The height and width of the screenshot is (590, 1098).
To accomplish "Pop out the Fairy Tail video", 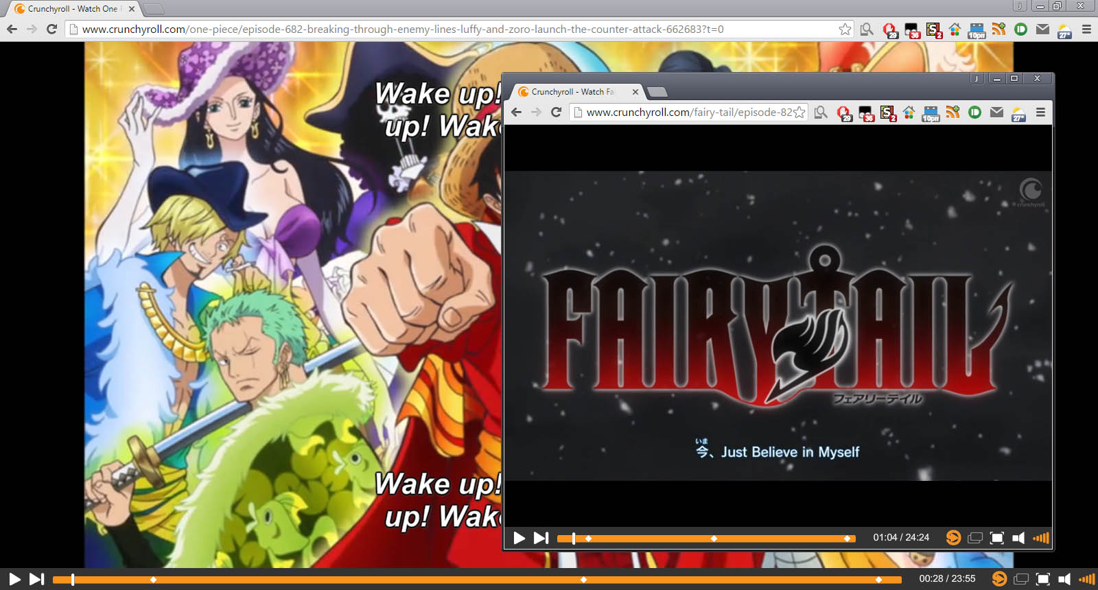I will (975, 538).
